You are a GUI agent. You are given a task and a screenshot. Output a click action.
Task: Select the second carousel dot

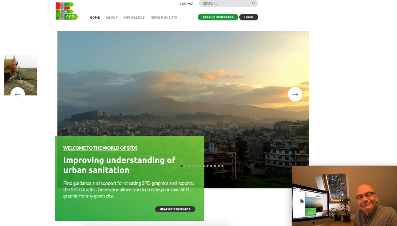pyautogui.click(x=185, y=166)
